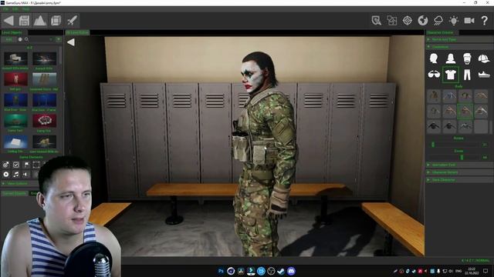This screenshot has height=277, width=494.
Task: Select the sneaker footwear category icon
Action: tap(484, 75)
